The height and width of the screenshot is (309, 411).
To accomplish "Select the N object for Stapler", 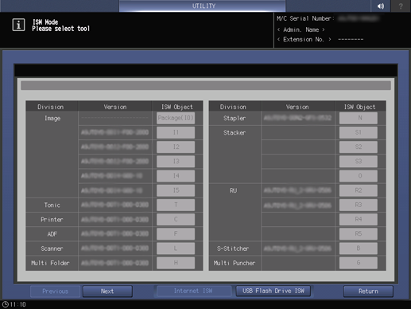I will tap(359, 118).
